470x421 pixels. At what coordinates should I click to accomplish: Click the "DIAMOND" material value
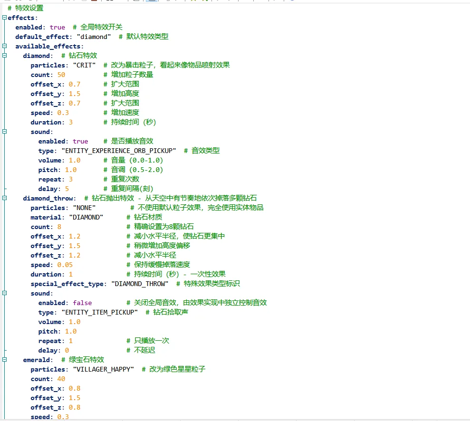[86, 217]
